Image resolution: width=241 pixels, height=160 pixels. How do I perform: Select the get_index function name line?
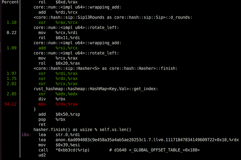coord(95,89)
